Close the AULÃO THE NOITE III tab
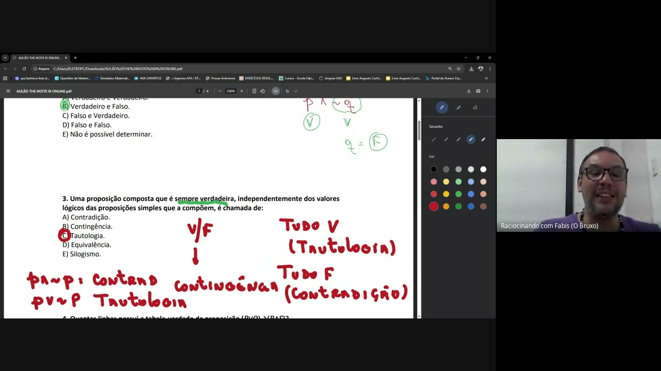The height and width of the screenshot is (371, 661). coord(66,58)
